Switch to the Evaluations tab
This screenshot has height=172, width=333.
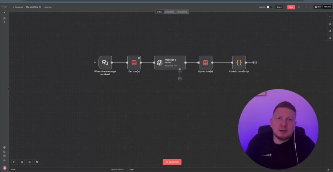pyautogui.click(x=182, y=12)
